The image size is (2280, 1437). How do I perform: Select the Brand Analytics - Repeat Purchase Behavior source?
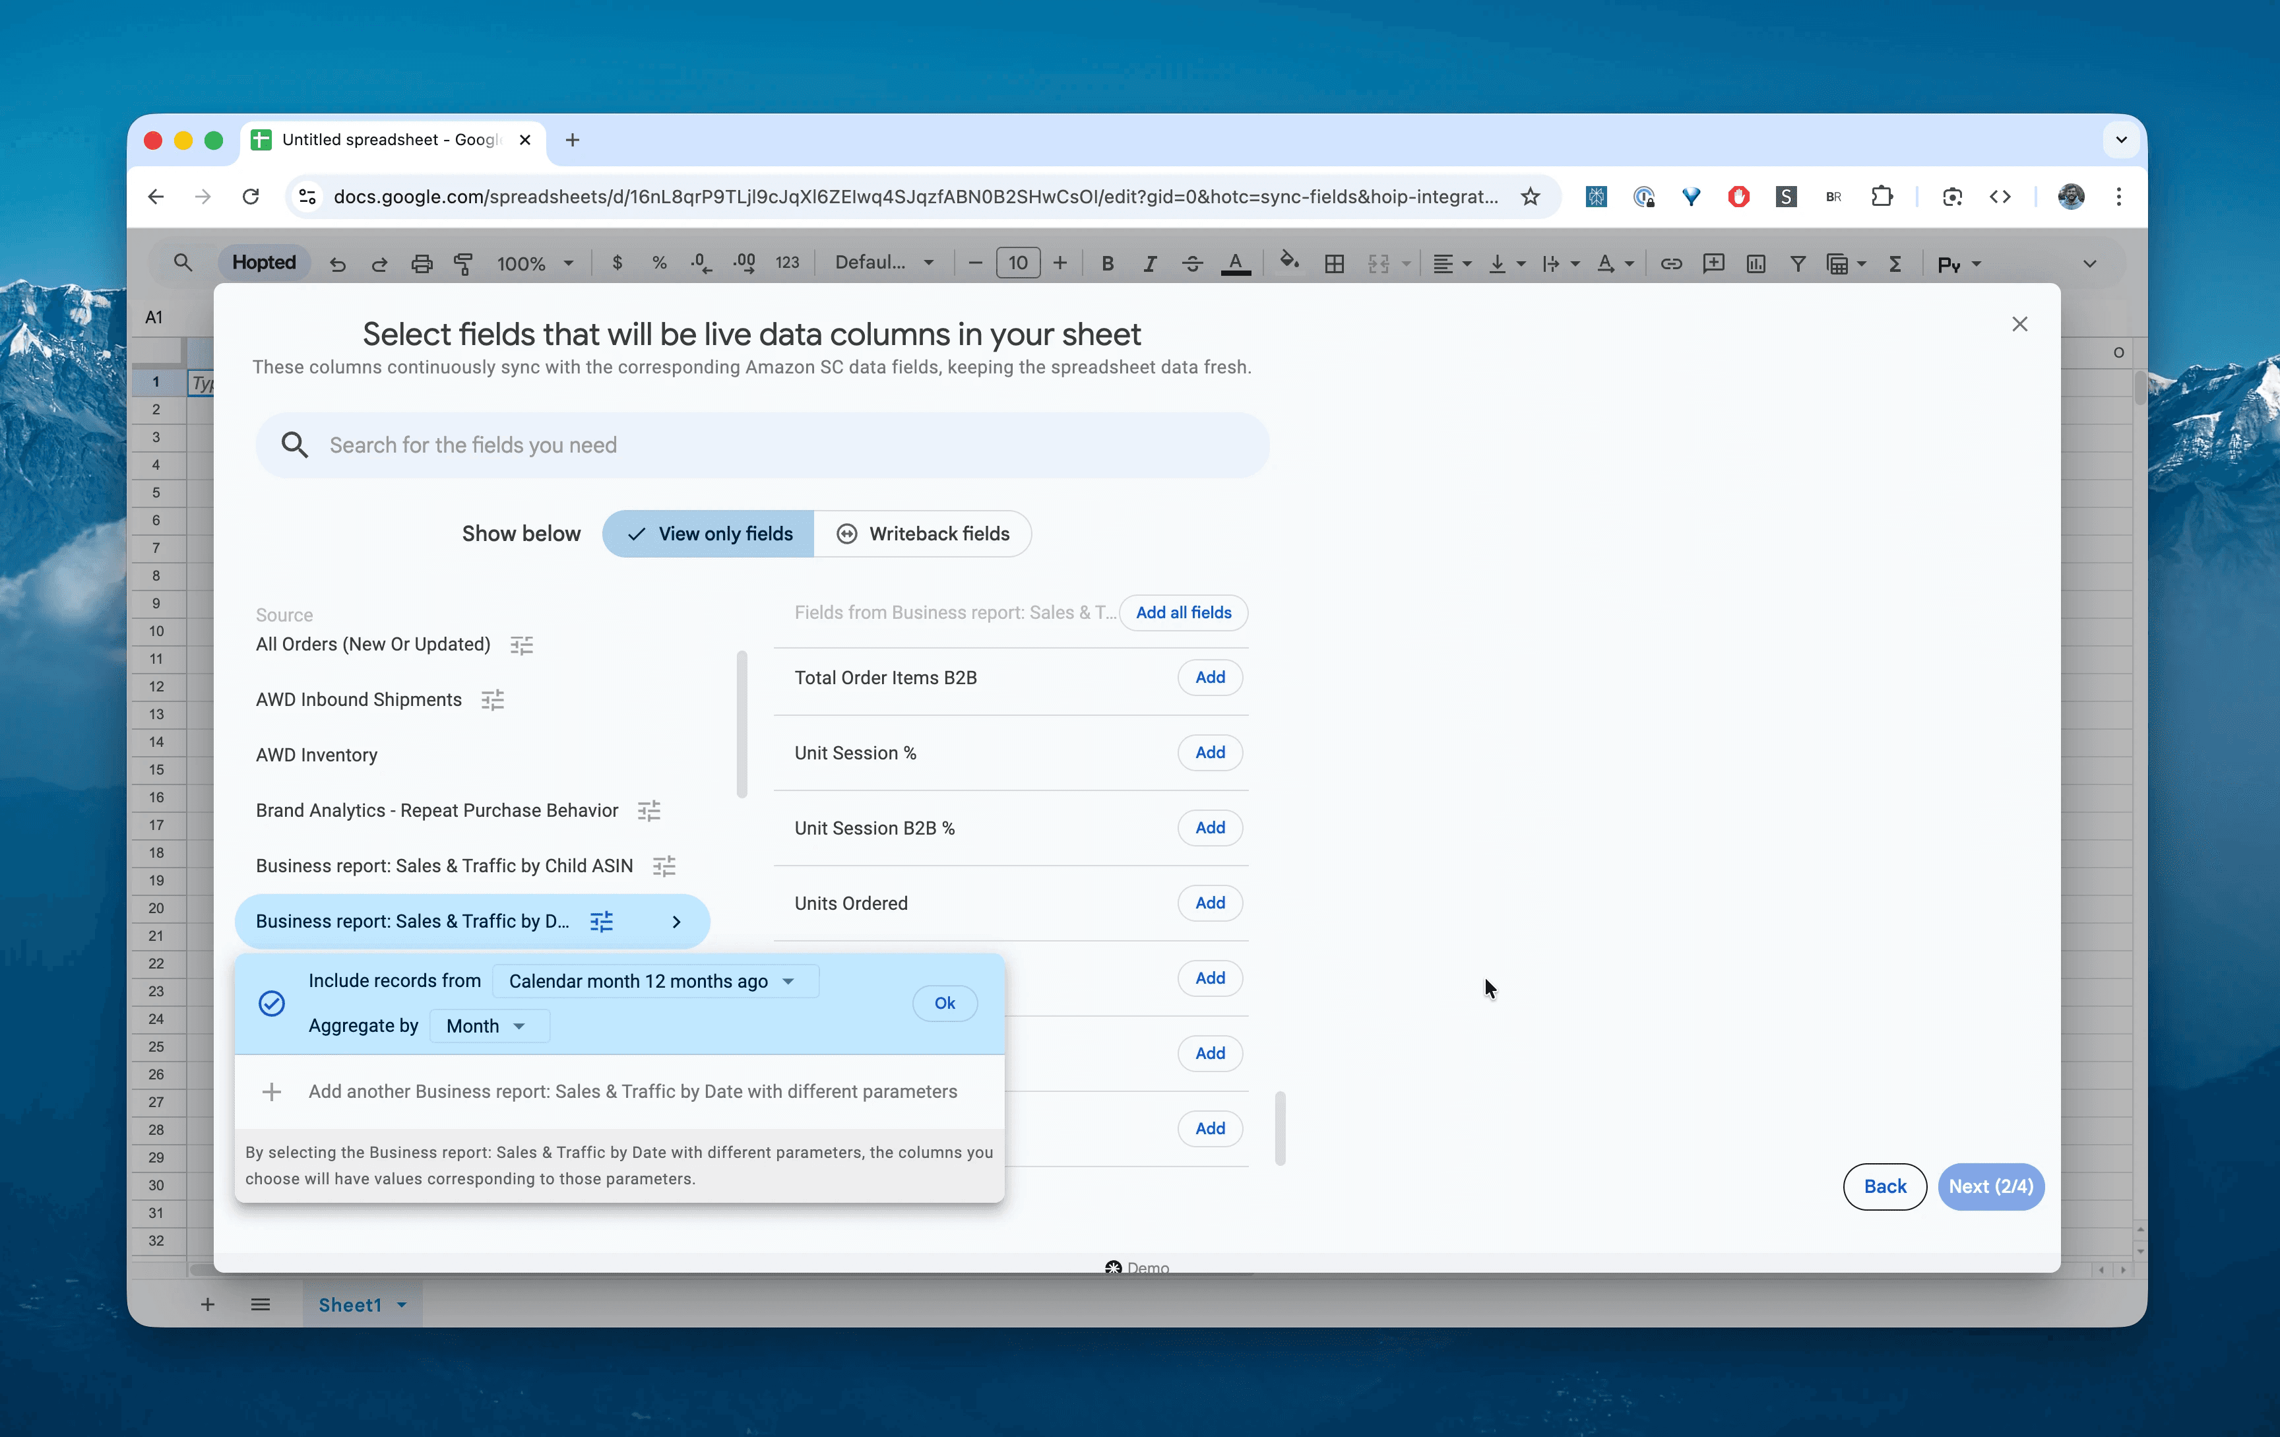click(x=437, y=810)
